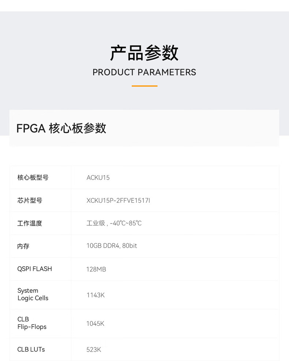
Task: Select the 工业级 -40℃~85℃ temperature value
Action: (x=114, y=223)
